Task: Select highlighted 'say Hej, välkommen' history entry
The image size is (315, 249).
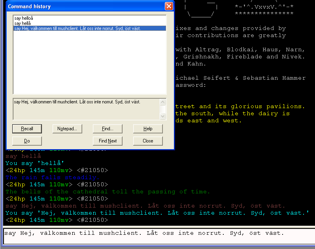Action: 90,28
